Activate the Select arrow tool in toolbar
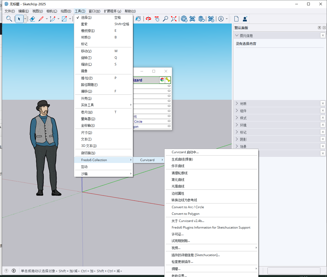Image resolution: width=327 pixels, height=277 pixels. pos(19,19)
